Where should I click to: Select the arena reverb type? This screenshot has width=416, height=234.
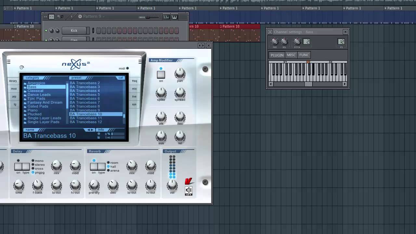[x=113, y=171]
